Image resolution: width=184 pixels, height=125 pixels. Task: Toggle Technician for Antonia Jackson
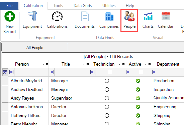[107, 107]
